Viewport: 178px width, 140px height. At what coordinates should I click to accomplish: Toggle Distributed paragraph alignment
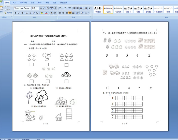[73, 13]
